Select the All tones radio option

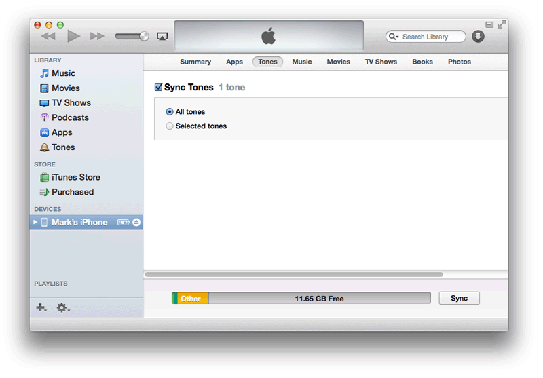[170, 112]
